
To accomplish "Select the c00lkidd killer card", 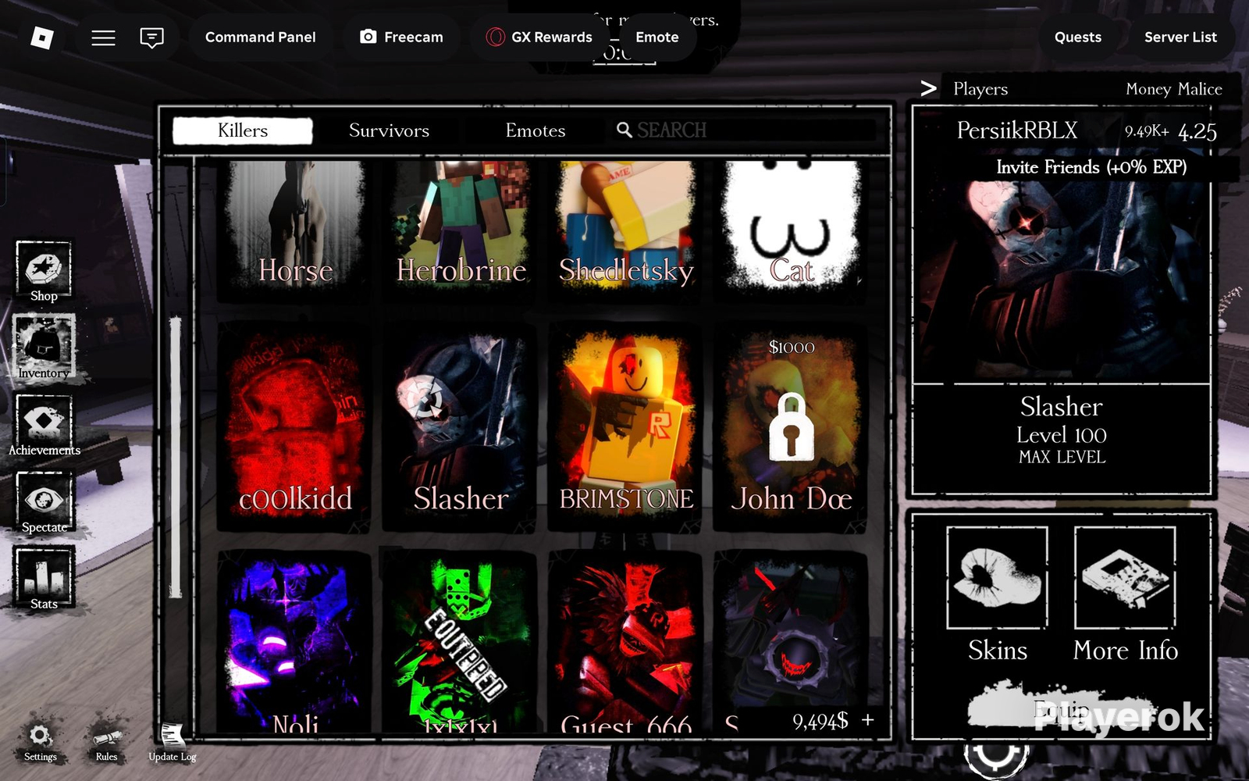I will coord(295,426).
